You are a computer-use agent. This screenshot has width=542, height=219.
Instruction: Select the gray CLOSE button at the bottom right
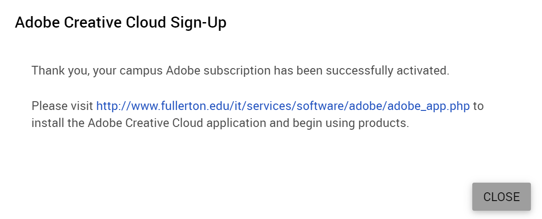pos(501,196)
